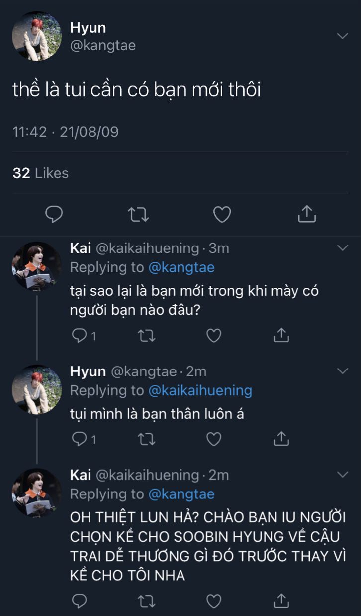
Task: Expand options chevron on Kai's 3m reply
Action: point(342,247)
